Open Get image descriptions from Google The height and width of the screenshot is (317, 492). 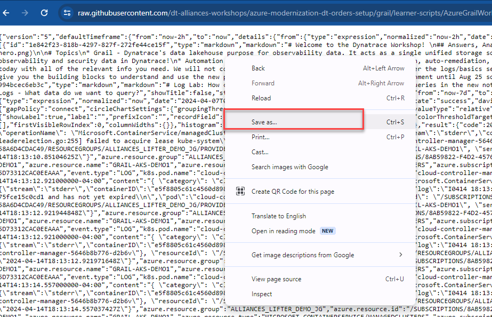point(303,255)
